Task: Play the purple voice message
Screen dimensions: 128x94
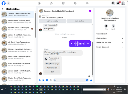Action: click(71, 44)
